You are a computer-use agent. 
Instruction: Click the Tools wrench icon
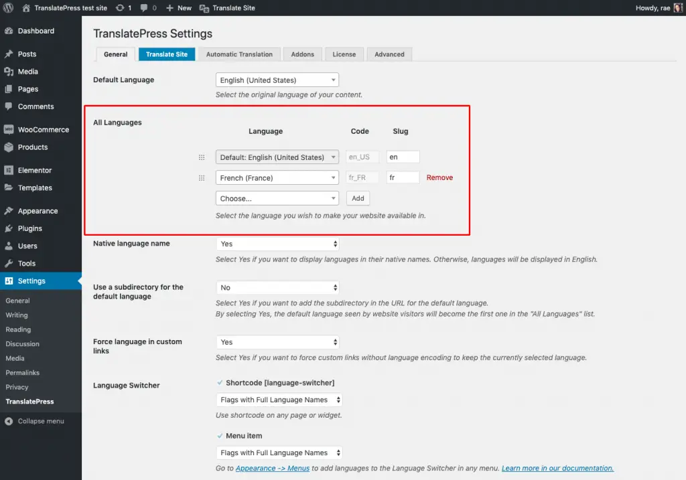click(x=9, y=264)
